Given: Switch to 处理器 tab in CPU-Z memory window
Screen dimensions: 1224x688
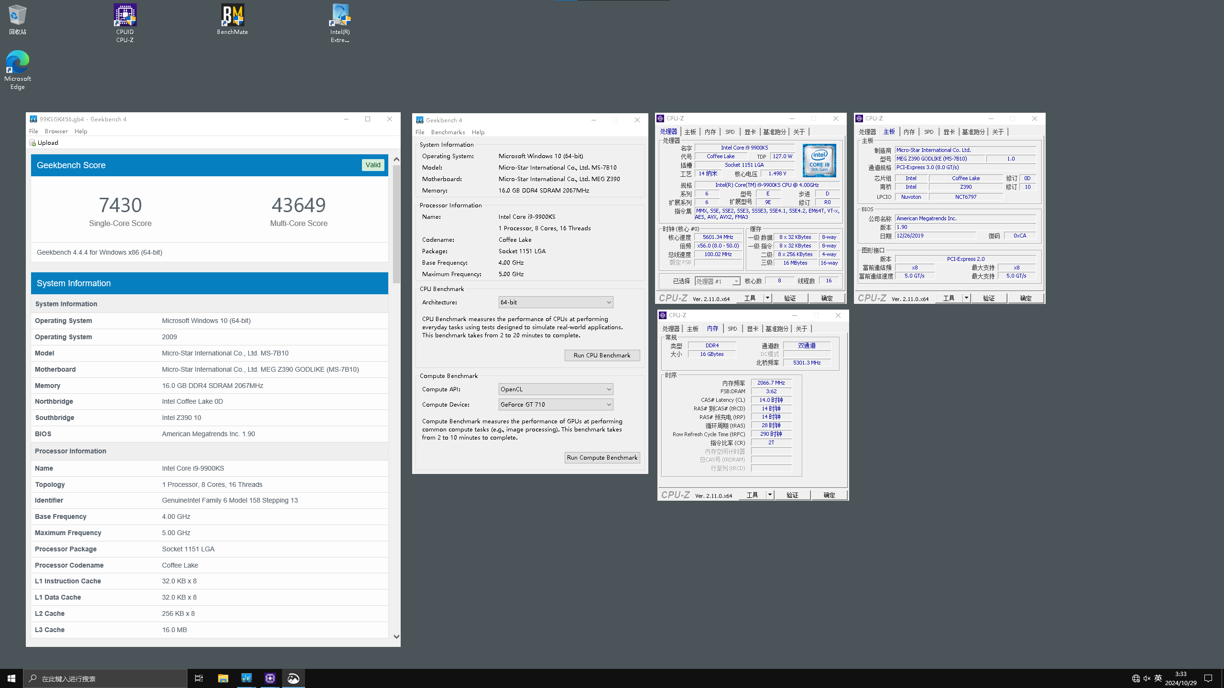Looking at the screenshot, I should (x=671, y=329).
